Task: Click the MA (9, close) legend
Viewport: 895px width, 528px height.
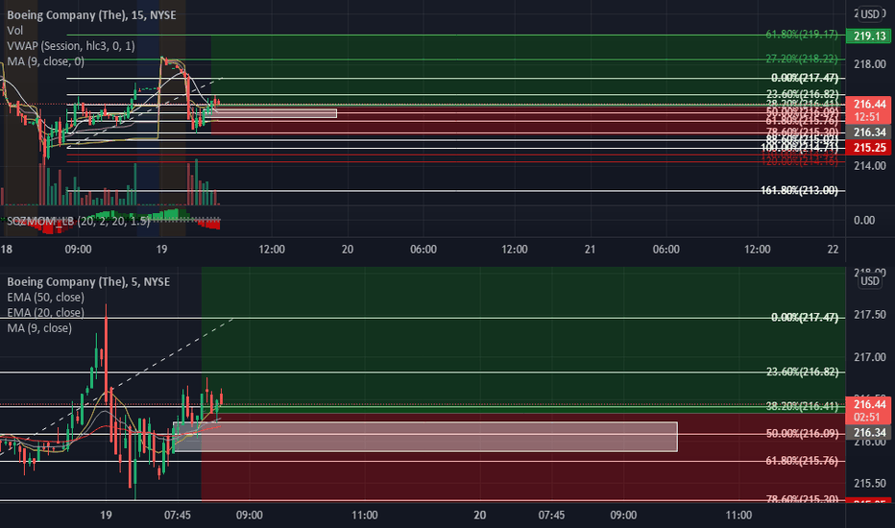Action: 39,327
